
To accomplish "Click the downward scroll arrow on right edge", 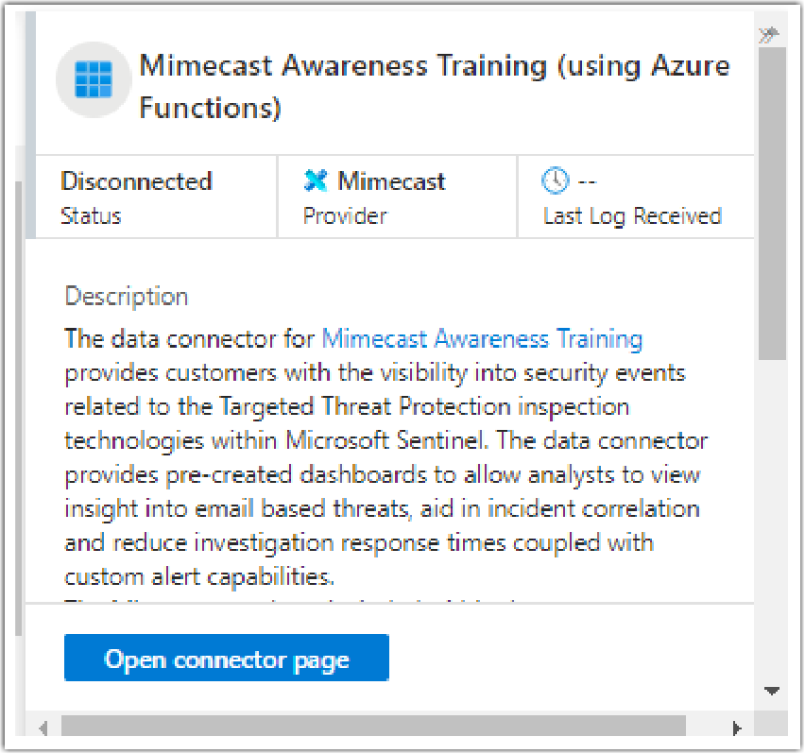I will 771,691.
